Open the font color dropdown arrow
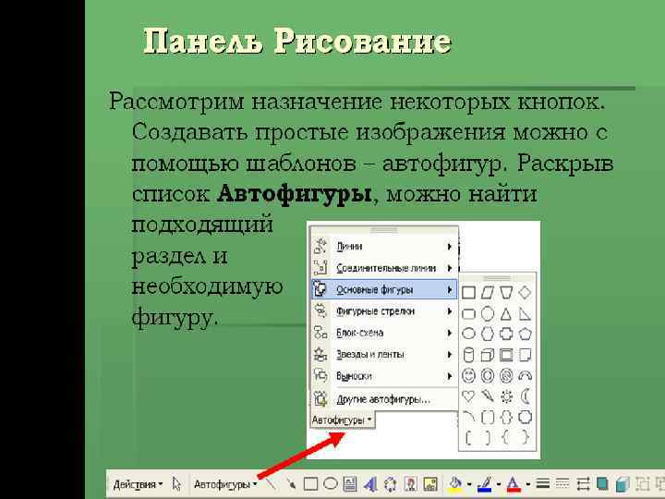The width and height of the screenshot is (665, 499). point(527,484)
